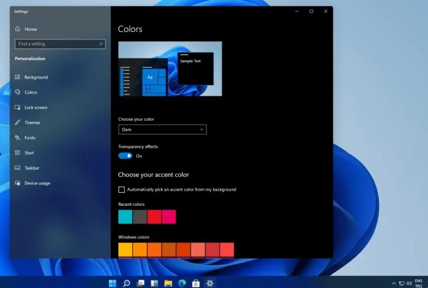Select Taskbar in Personalization menu

[x=32, y=168]
